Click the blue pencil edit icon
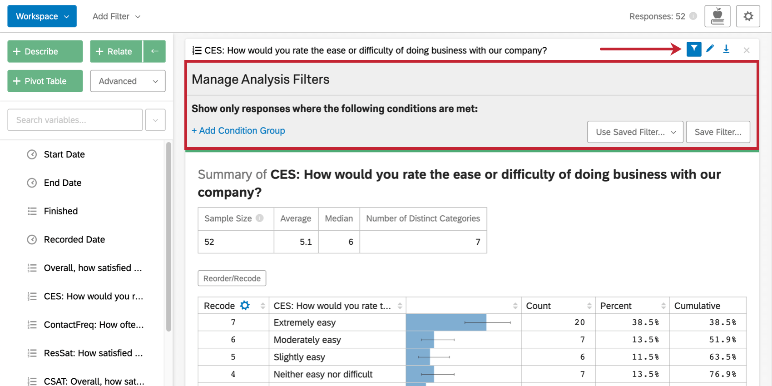The height and width of the screenshot is (386, 772). 710,49
